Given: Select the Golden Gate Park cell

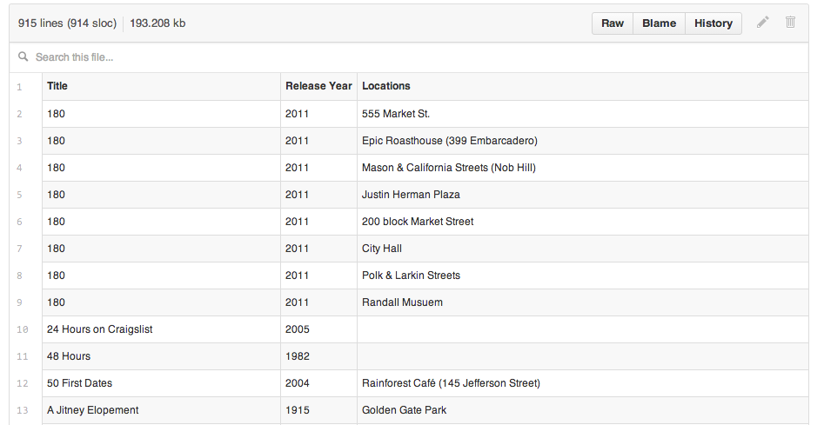Looking at the screenshot, I should (x=405, y=410).
